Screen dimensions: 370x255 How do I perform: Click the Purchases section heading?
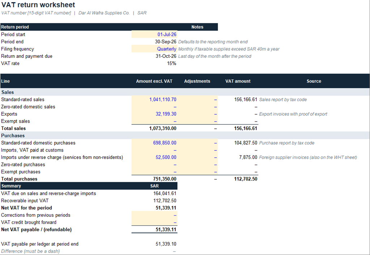[x=13, y=136]
